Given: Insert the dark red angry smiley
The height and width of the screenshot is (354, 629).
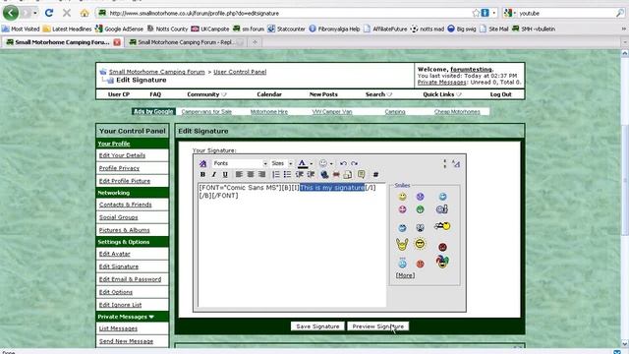Looking at the screenshot, I should point(442,247).
